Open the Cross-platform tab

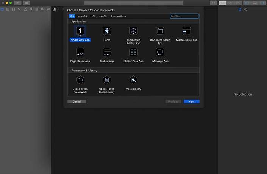118,16
